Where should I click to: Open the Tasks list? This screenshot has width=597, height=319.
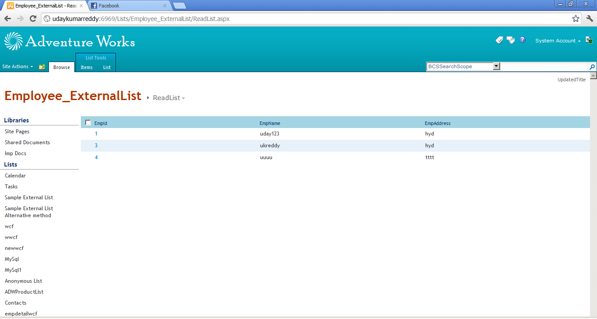coord(11,187)
